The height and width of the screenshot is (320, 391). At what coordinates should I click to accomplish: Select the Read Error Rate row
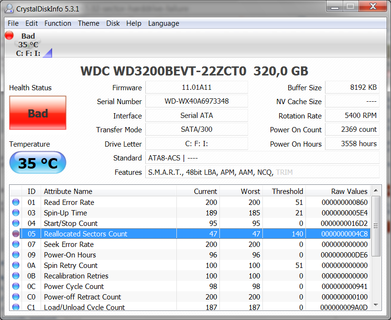pyautogui.click(x=190, y=202)
